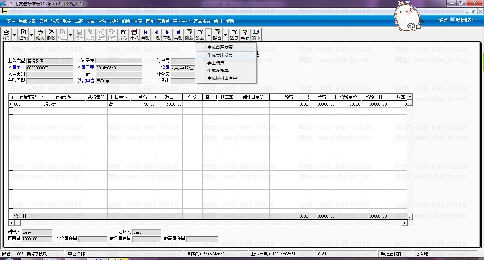Open the 核算 menu
The height and width of the screenshot is (260, 484).
tap(150, 21)
